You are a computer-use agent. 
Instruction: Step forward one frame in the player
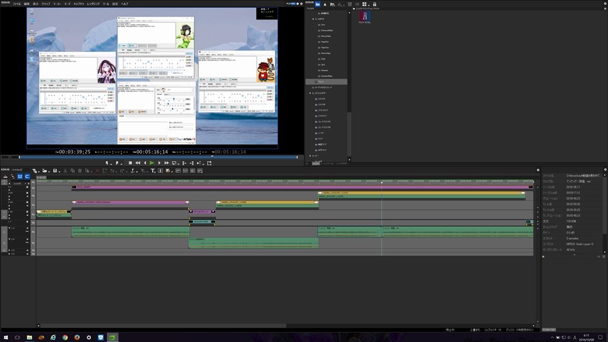click(x=159, y=163)
